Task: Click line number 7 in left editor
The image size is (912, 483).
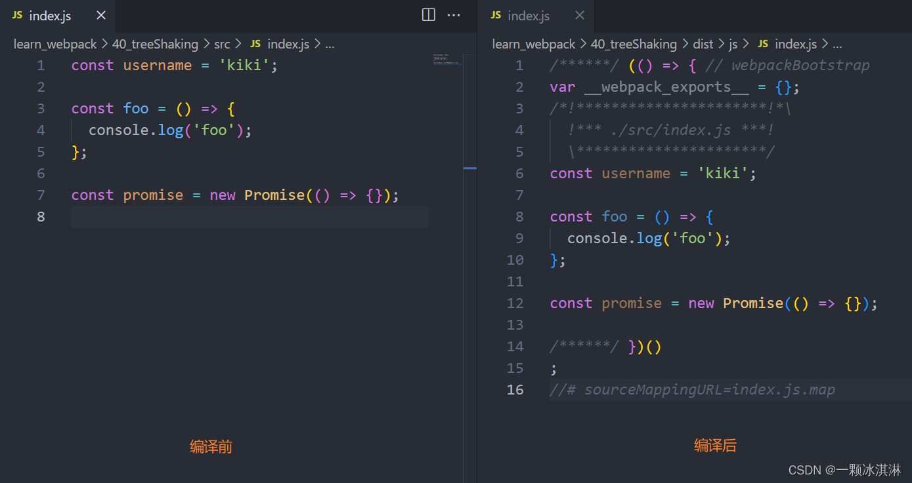Action: tap(41, 195)
